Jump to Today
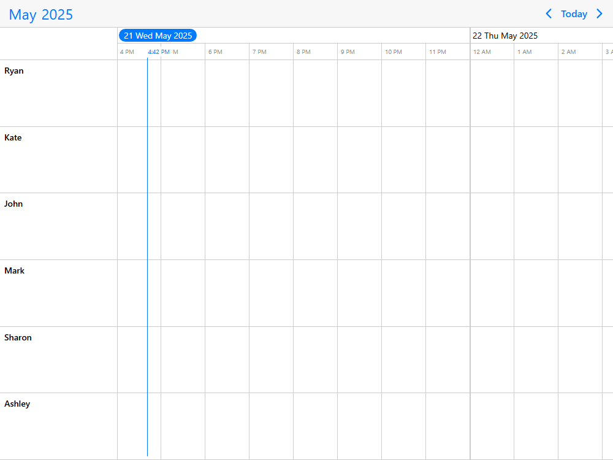 coord(574,14)
